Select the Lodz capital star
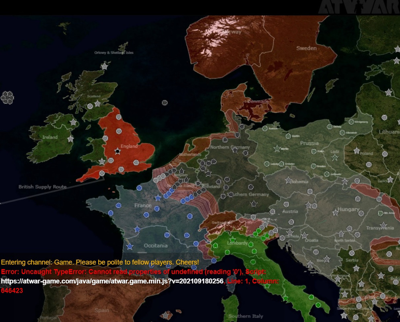This screenshot has width=400, height=322. (x=335, y=158)
